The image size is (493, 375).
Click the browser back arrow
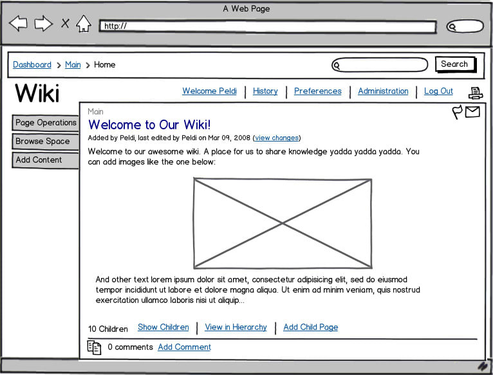point(18,23)
